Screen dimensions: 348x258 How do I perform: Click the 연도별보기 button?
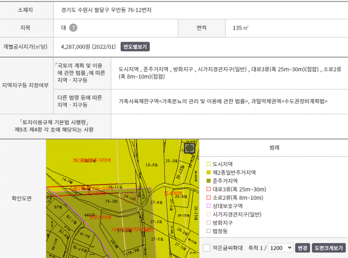[x=135, y=47]
